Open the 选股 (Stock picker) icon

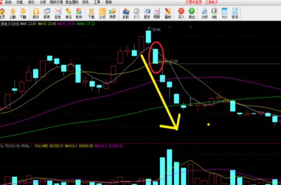113,13
